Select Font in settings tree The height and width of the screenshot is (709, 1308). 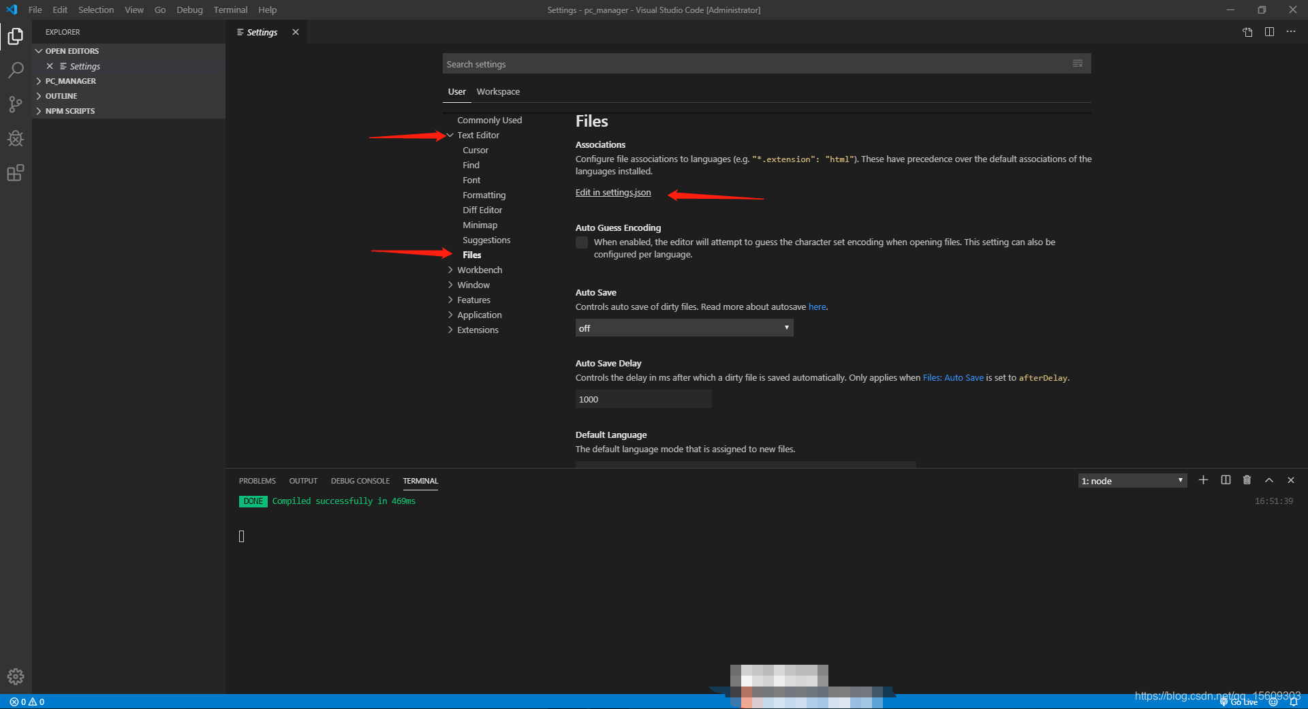pos(471,180)
